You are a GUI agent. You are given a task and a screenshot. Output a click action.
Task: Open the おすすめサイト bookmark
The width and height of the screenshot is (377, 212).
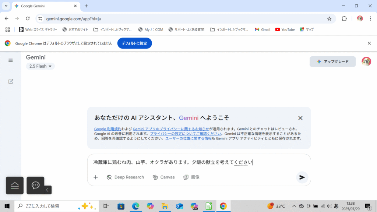(x=75, y=29)
